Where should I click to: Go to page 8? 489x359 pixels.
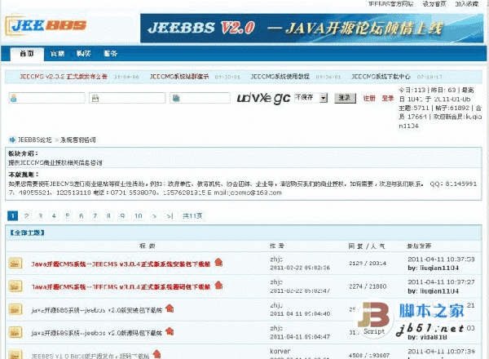(108, 215)
